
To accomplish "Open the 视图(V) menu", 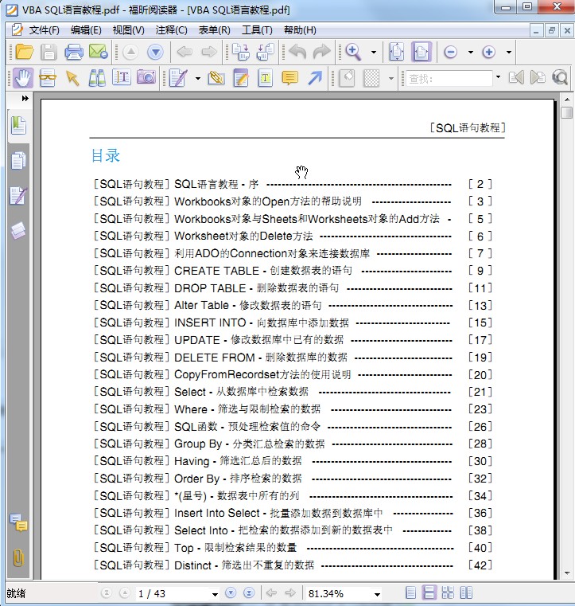I will 128,29.
